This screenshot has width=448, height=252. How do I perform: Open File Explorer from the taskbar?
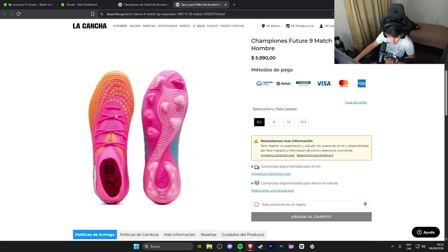click(x=209, y=246)
